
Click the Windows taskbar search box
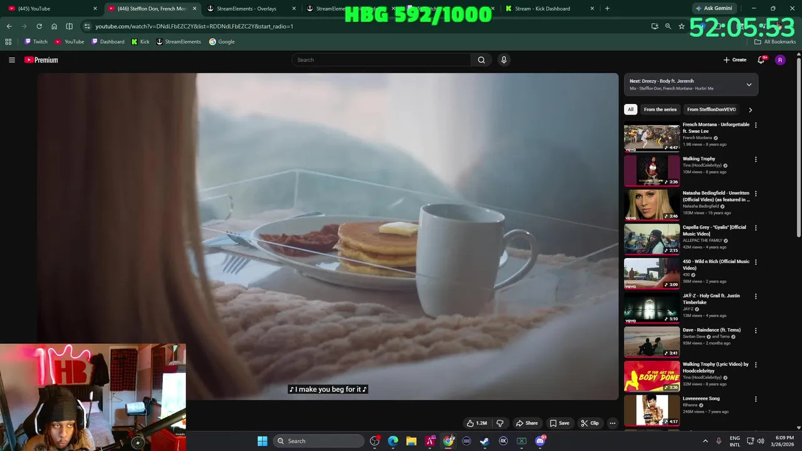coord(319,441)
